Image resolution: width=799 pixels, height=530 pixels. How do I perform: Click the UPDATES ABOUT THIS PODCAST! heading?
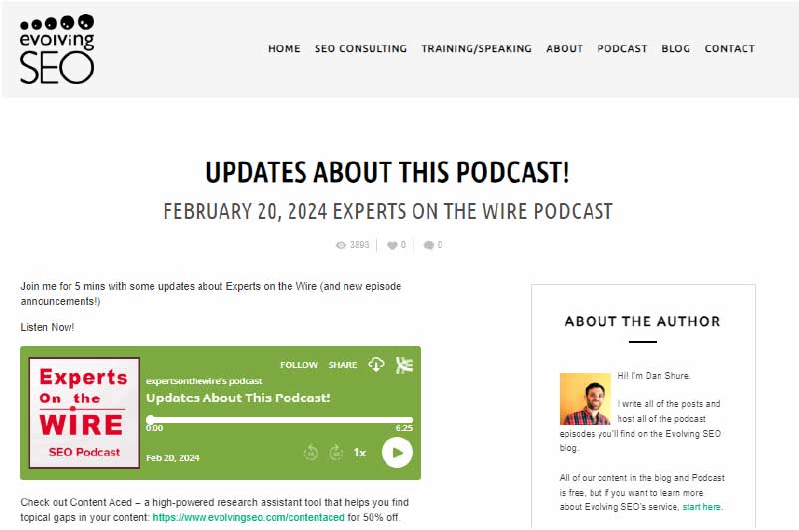click(x=387, y=172)
